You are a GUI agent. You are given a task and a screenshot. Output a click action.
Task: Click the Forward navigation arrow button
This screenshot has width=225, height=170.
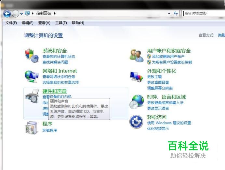pyautogui.click(x=15, y=14)
